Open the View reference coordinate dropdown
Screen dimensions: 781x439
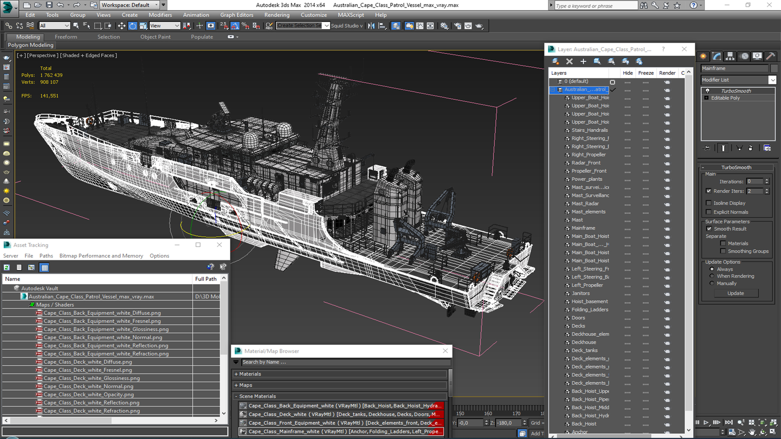point(165,26)
